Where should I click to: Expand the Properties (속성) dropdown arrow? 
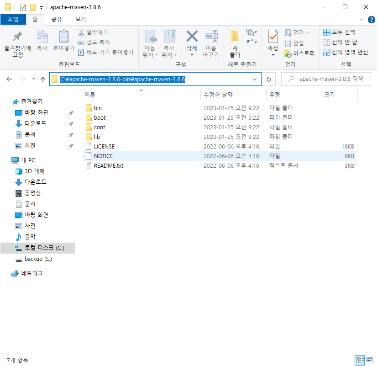point(273,55)
